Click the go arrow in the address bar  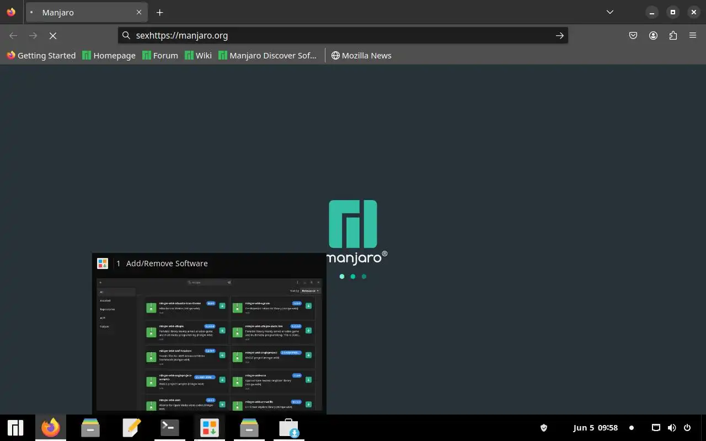[x=559, y=35]
